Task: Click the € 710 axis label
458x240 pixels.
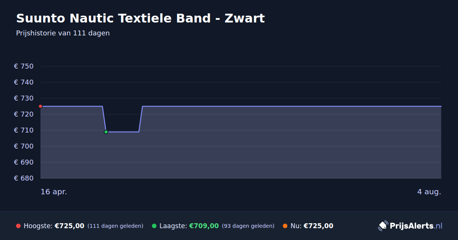Action: point(24,130)
